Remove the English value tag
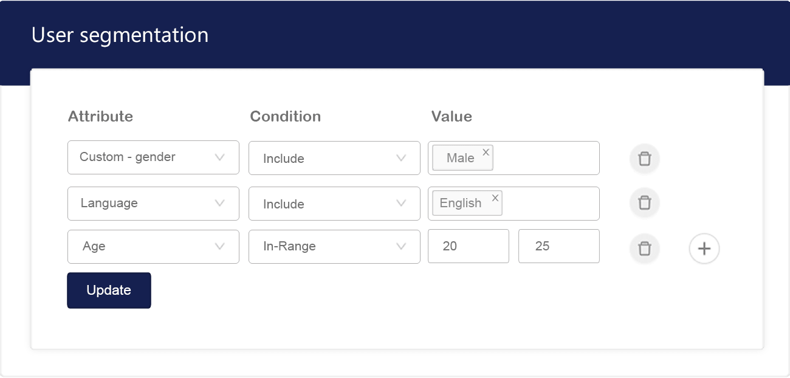This screenshot has width=790, height=378. 495,198
